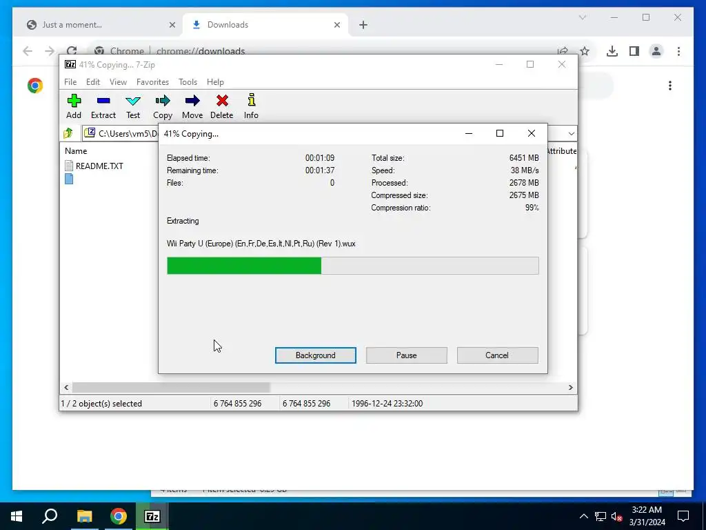Open the notification center icon

[683, 516]
